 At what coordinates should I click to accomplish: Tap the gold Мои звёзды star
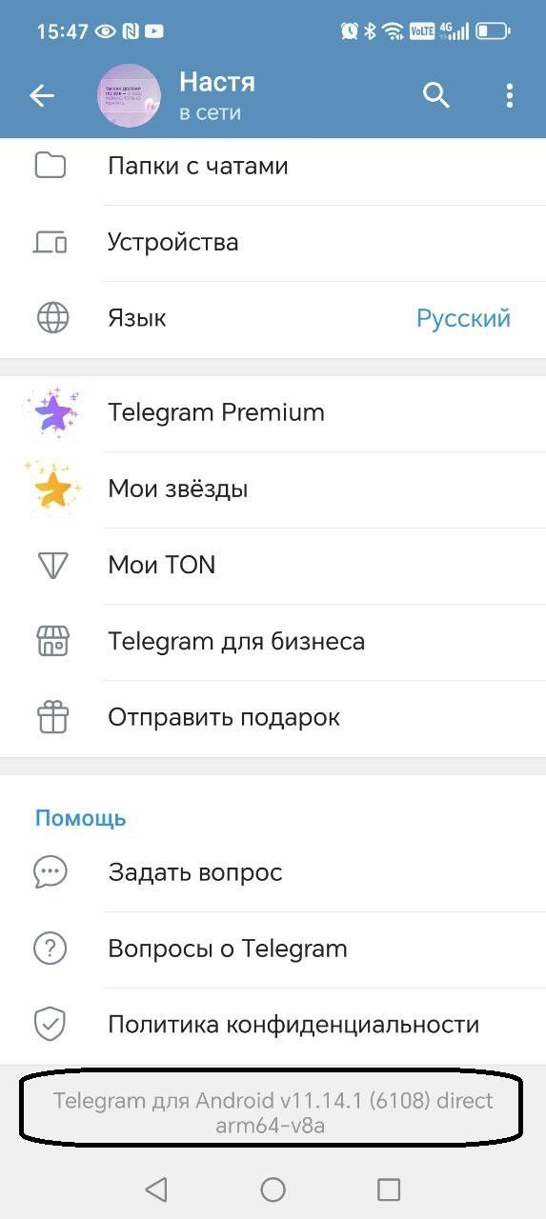pyautogui.click(x=51, y=489)
